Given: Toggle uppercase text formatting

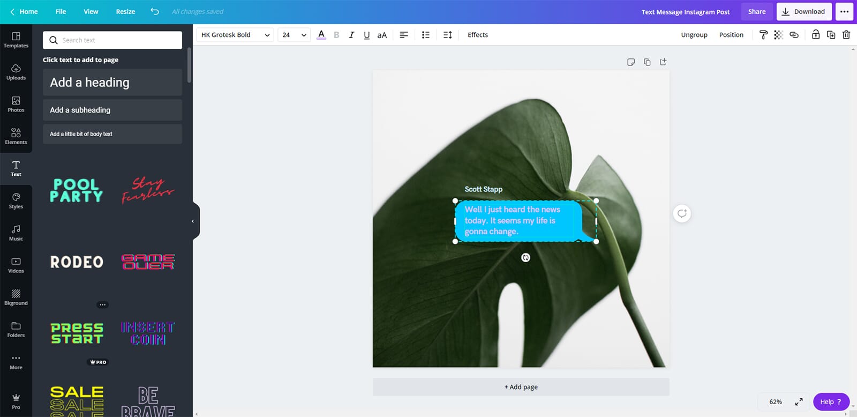Looking at the screenshot, I should pos(382,35).
